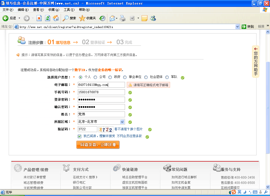
Task: Click the green Refresh page icon
Action: [47, 18]
